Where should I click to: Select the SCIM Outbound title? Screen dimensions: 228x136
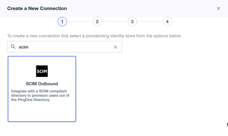(x=42, y=84)
